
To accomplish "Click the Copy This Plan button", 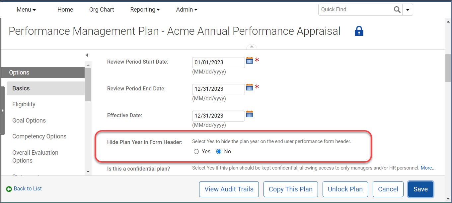I will (290, 189).
